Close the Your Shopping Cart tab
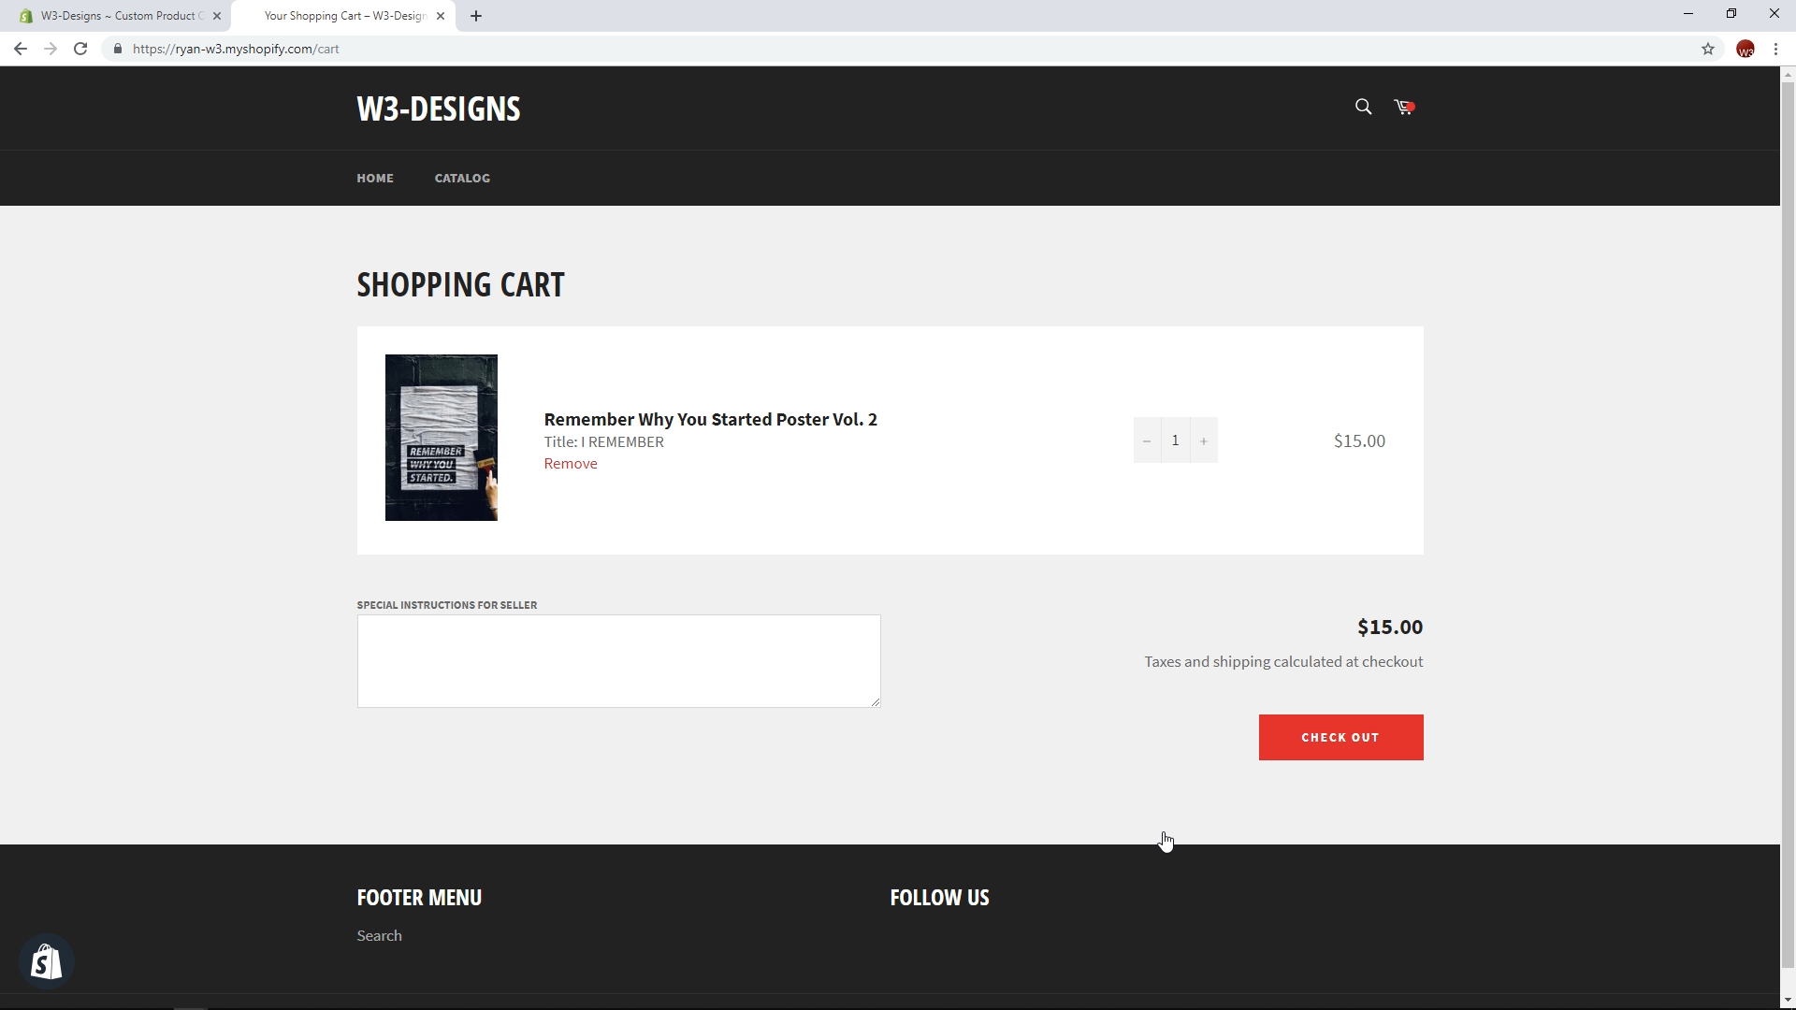 [x=441, y=16]
